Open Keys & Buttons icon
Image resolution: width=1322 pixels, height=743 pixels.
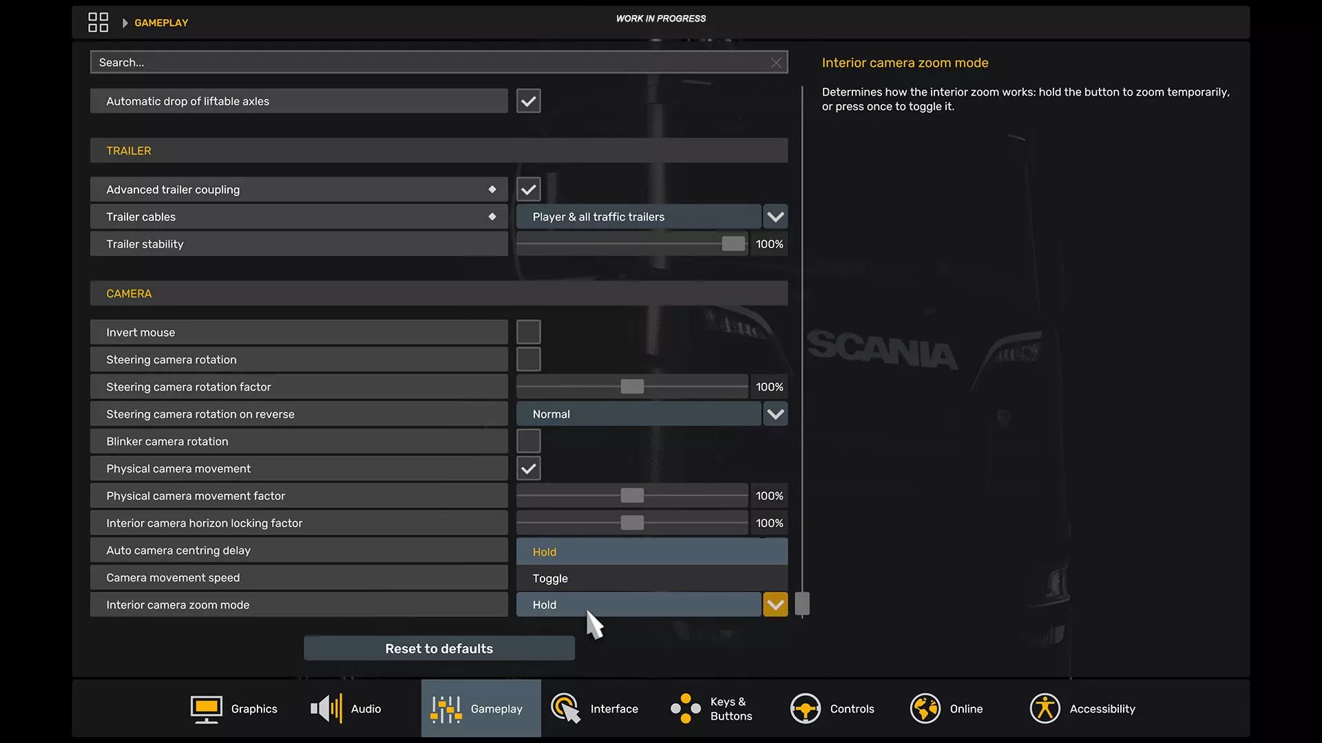[686, 709]
